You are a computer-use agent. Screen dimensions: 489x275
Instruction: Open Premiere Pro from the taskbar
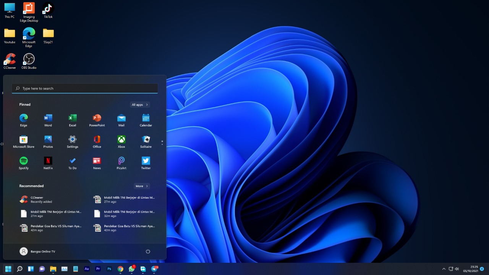point(98,269)
